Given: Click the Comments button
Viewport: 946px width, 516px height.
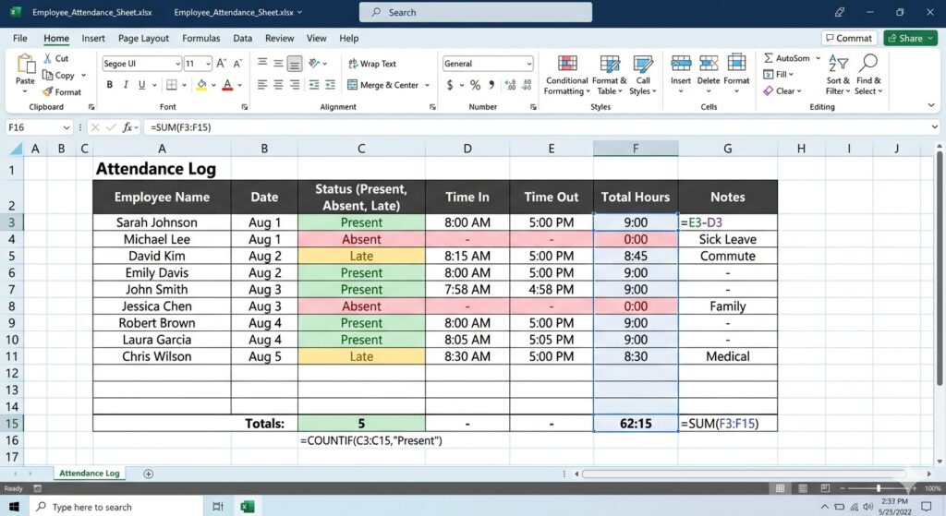Looking at the screenshot, I should point(849,38).
